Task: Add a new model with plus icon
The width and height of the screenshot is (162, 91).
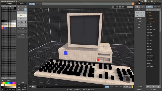Action: pyautogui.click(x=153, y=87)
